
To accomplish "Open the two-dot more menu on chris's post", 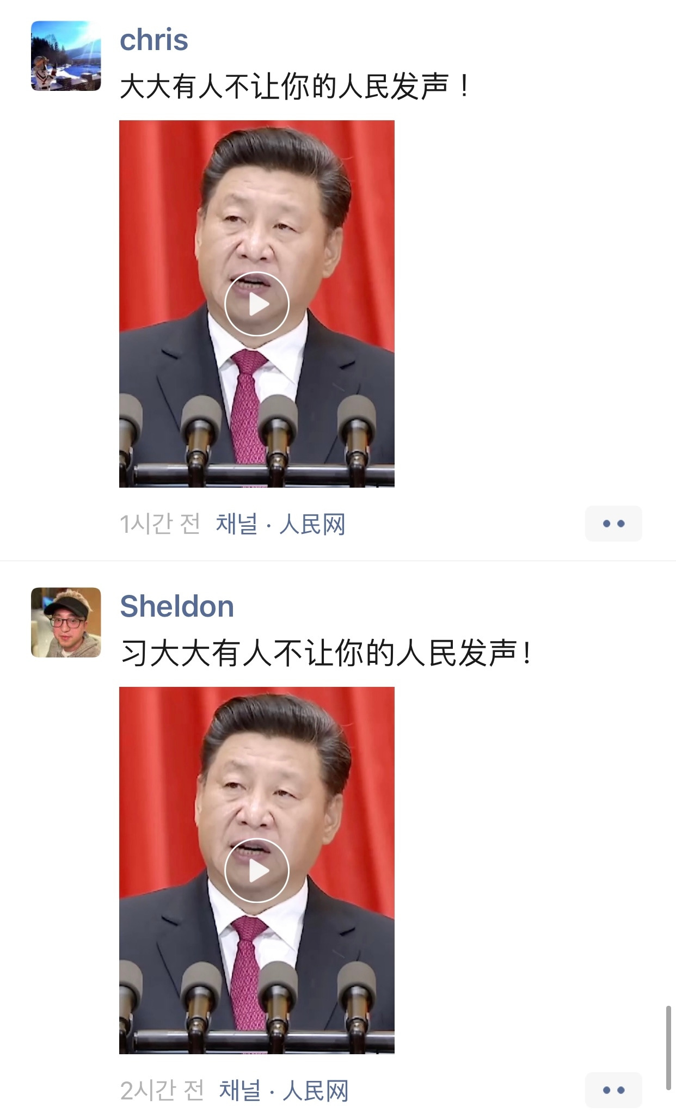I will (613, 524).
